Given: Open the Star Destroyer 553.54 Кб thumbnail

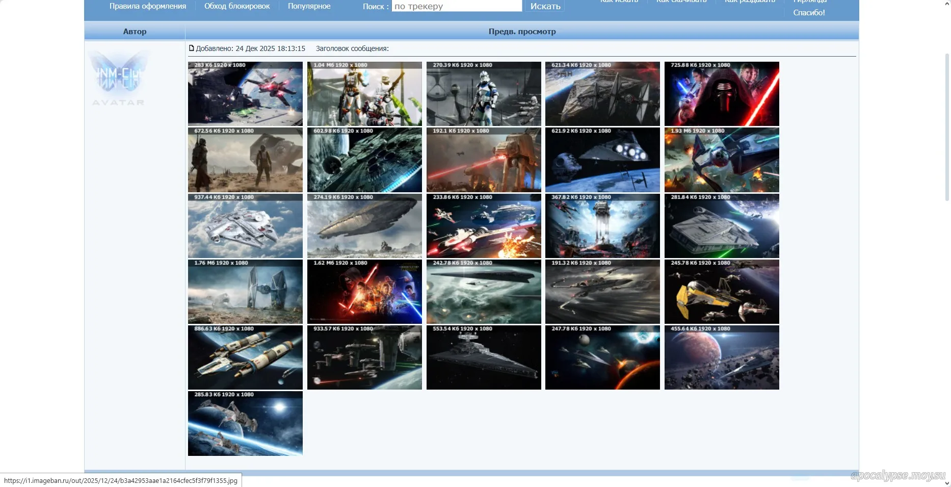Looking at the screenshot, I should tap(484, 357).
